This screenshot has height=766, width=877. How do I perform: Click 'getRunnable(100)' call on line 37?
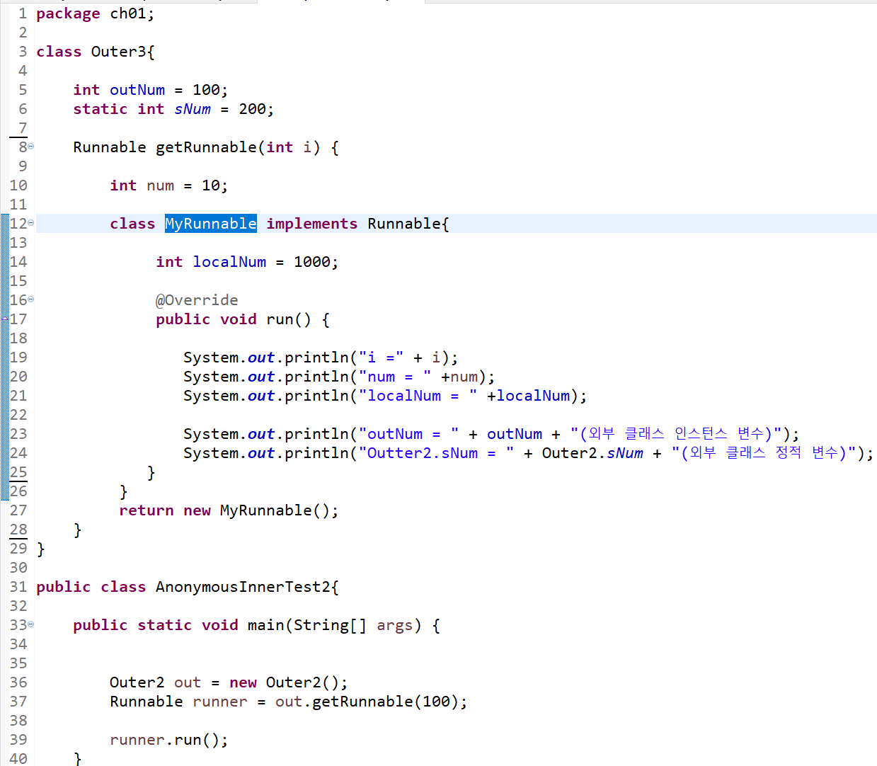pyautogui.click(x=386, y=702)
